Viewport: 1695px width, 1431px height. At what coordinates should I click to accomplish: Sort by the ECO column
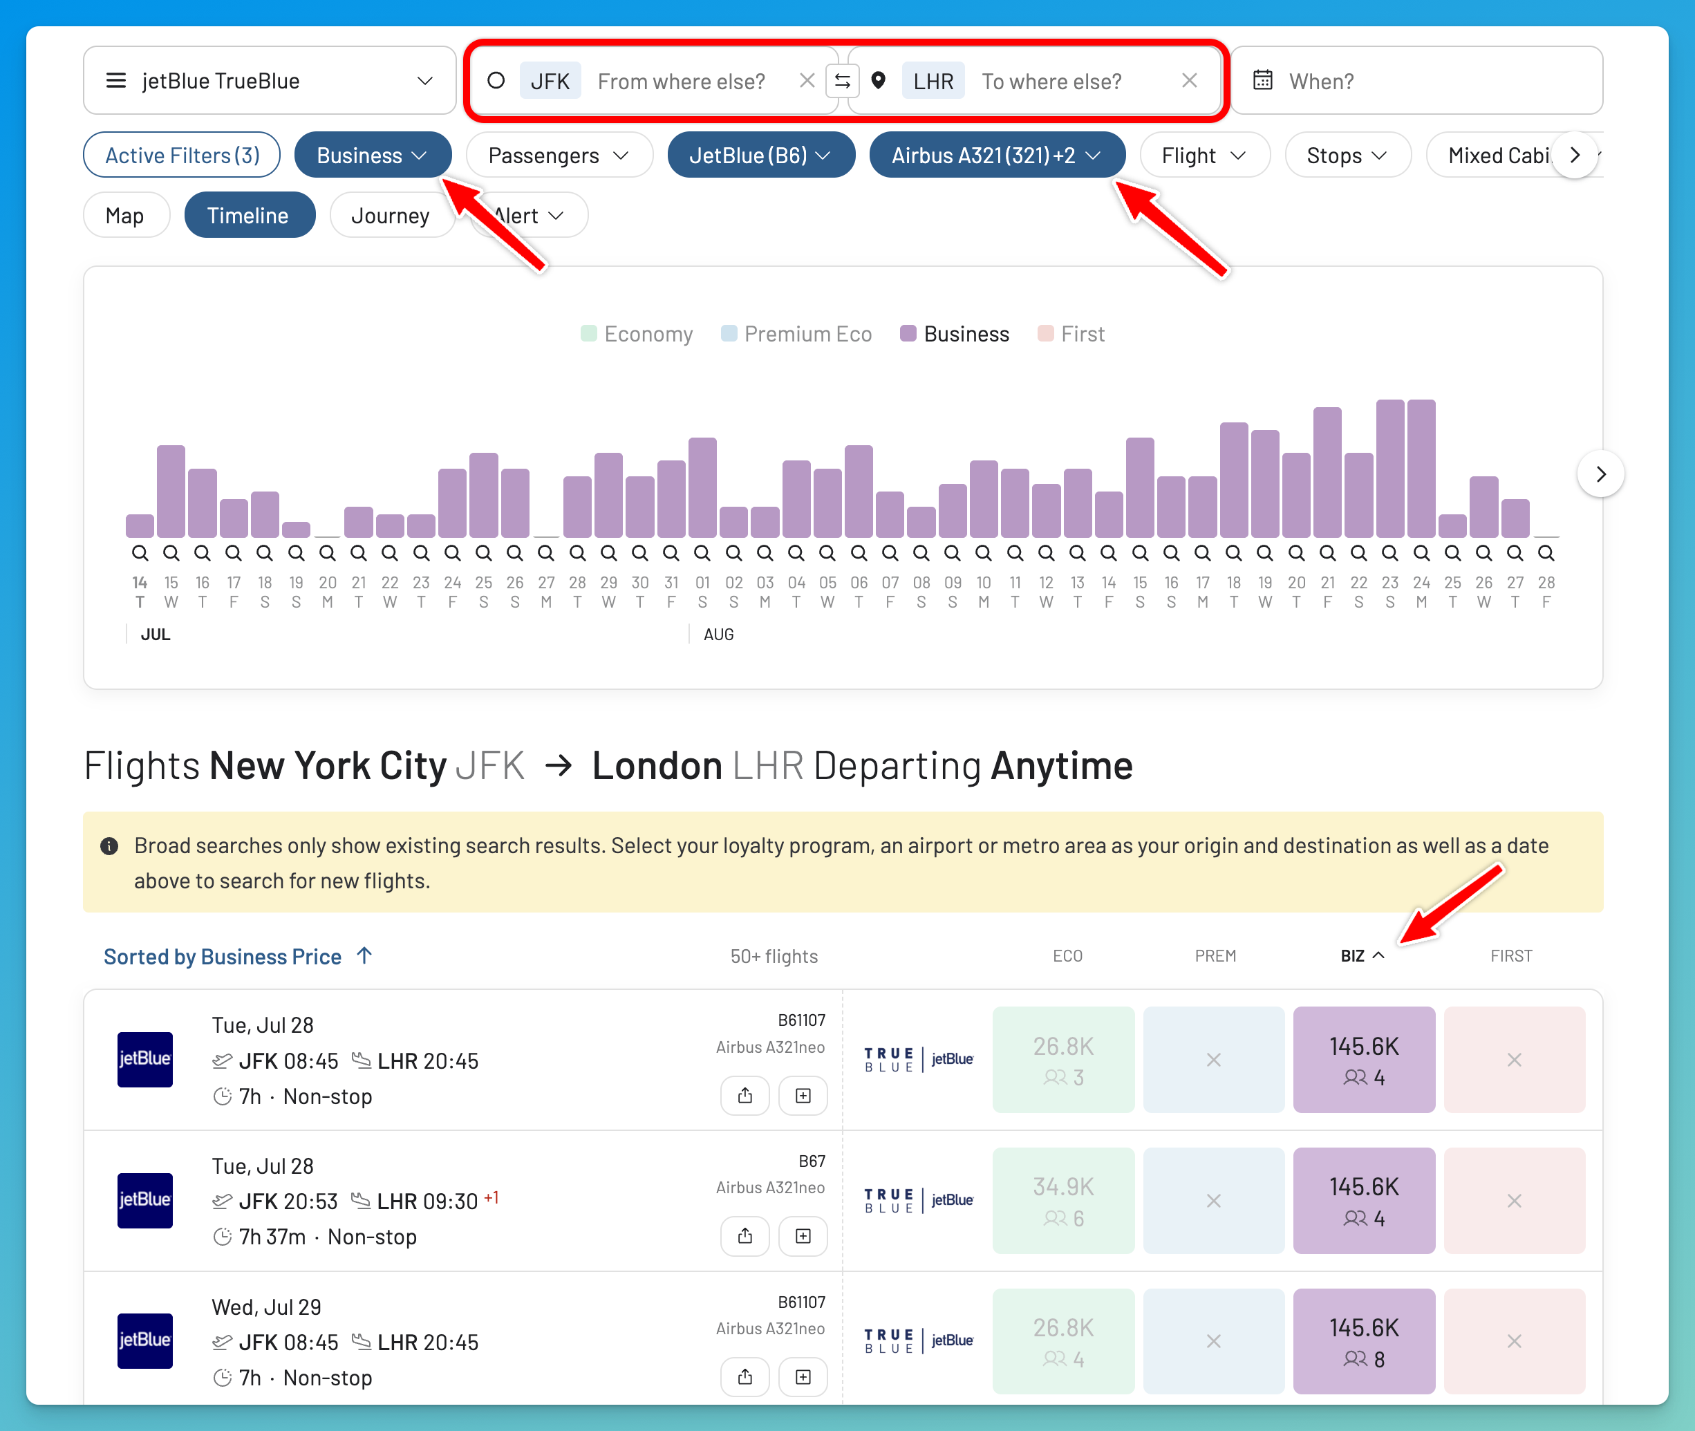click(x=1067, y=955)
